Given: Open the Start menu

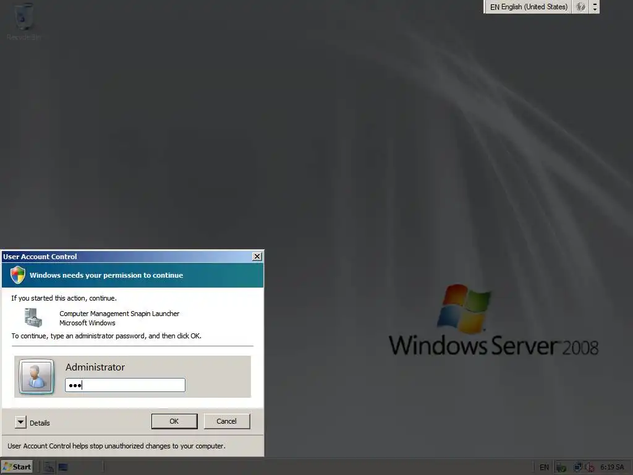Looking at the screenshot, I should click(17, 467).
